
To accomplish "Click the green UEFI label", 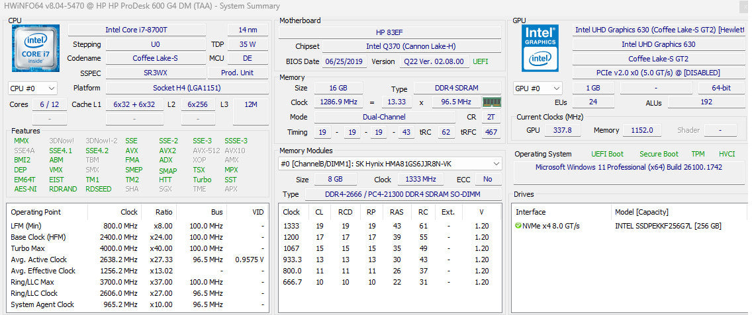I will 481,61.
